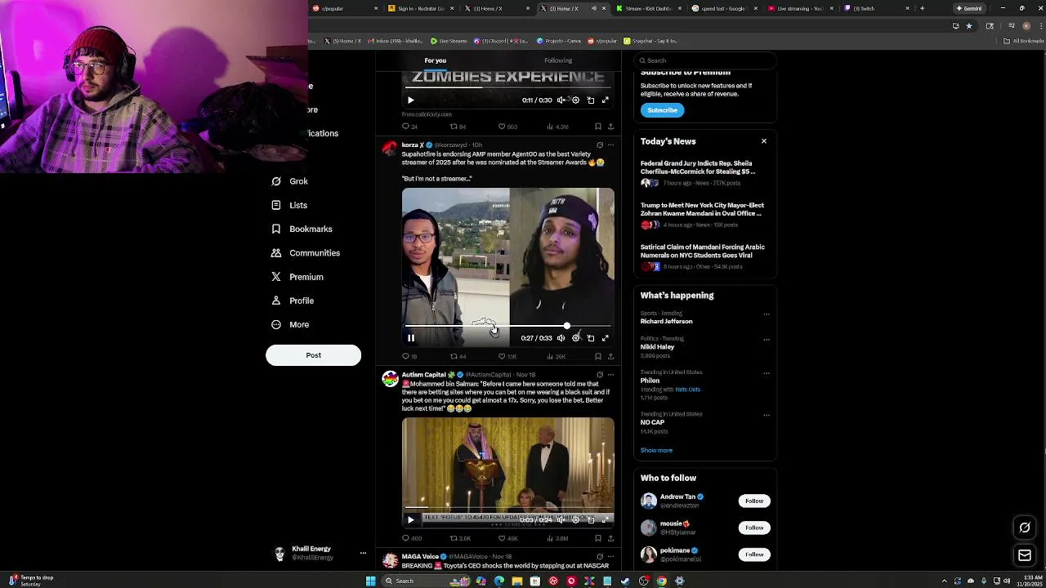Mute the korza video volume icon
Screen dimensions: 1046x588
coord(561,338)
